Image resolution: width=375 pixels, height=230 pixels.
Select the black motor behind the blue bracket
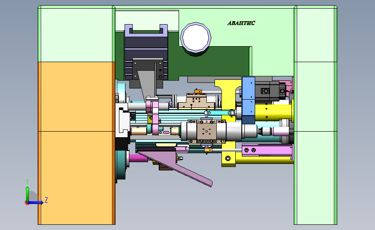(270, 91)
